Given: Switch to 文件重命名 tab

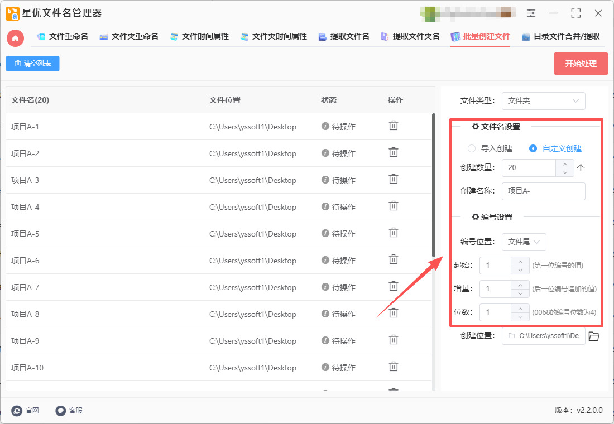Looking at the screenshot, I should click(63, 37).
